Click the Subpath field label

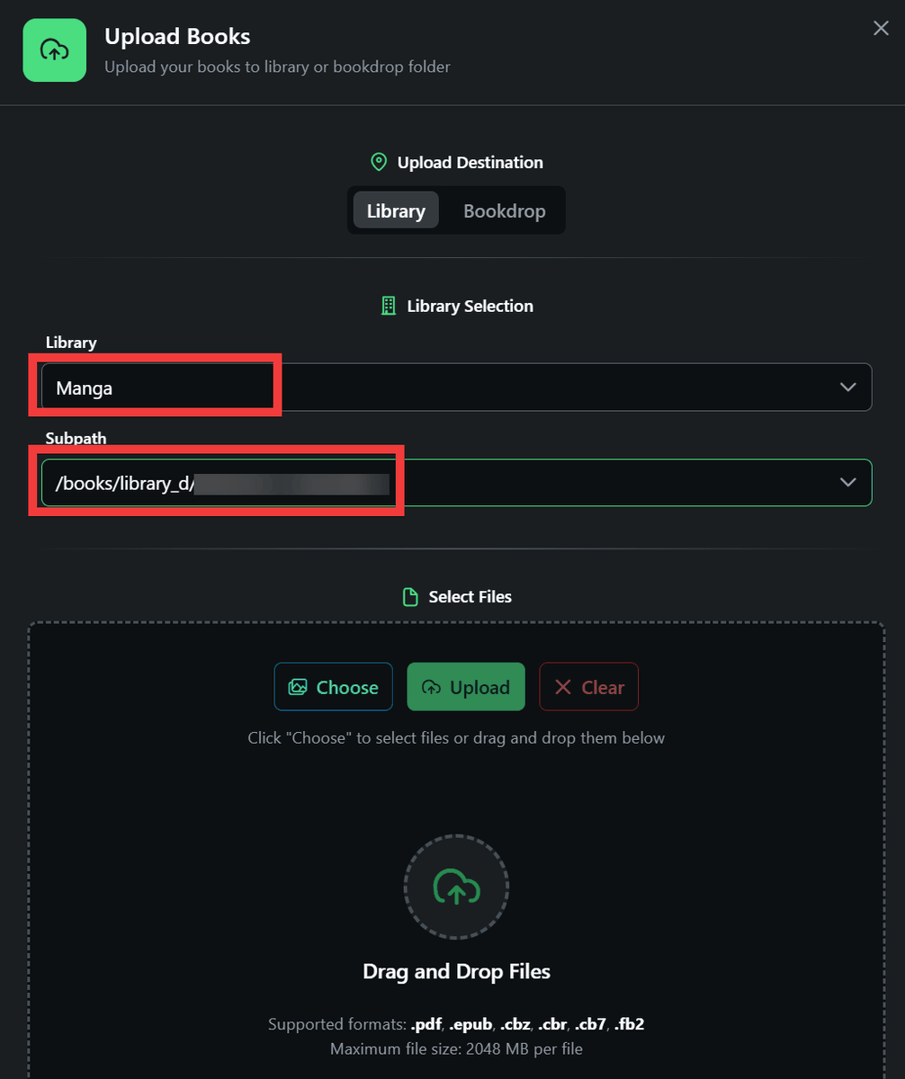point(76,439)
